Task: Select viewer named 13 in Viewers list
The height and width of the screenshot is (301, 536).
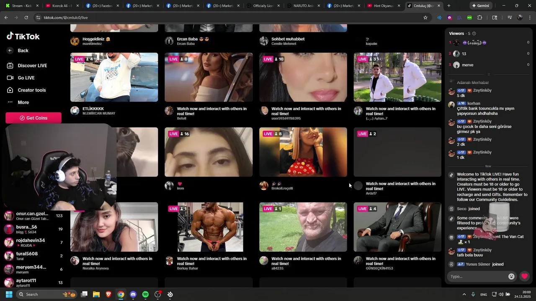Action: pyautogui.click(x=489, y=54)
